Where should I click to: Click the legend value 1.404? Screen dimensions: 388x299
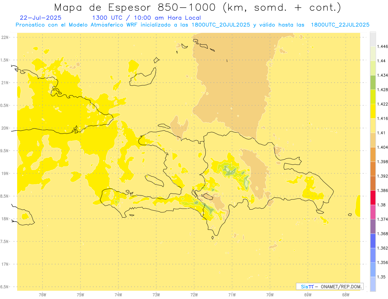pyautogui.click(x=382, y=147)
